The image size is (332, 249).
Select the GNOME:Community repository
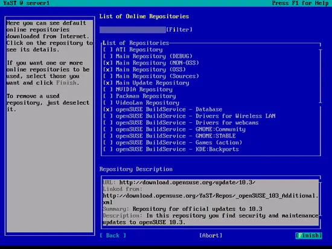tap(108, 130)
